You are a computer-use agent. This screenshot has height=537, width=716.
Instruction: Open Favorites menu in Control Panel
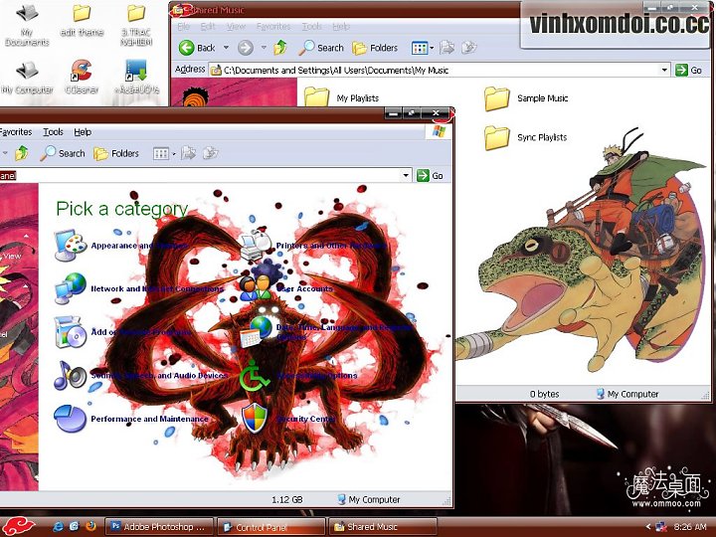pyautogui.click(x=16, y=132)
